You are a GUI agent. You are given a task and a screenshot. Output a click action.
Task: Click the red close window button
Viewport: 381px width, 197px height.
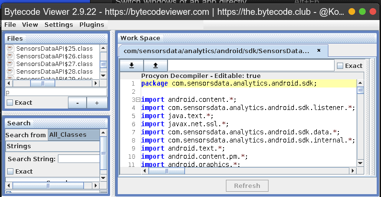pos(373,11)
